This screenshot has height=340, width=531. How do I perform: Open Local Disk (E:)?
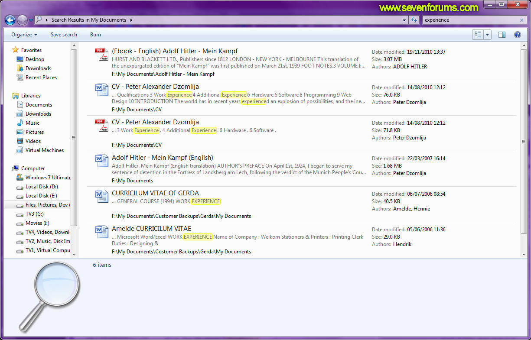coord(41,196)
